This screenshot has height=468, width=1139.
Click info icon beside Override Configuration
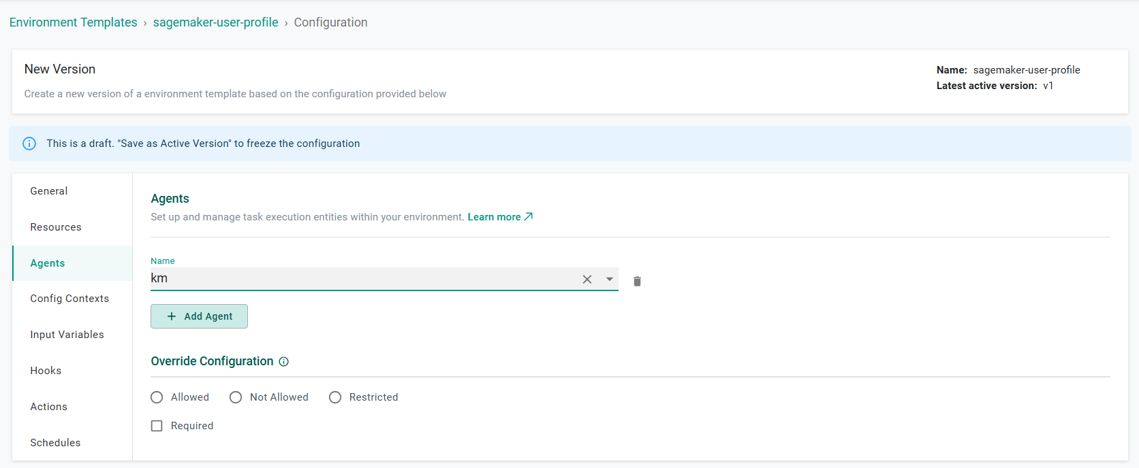coord(284,362)
